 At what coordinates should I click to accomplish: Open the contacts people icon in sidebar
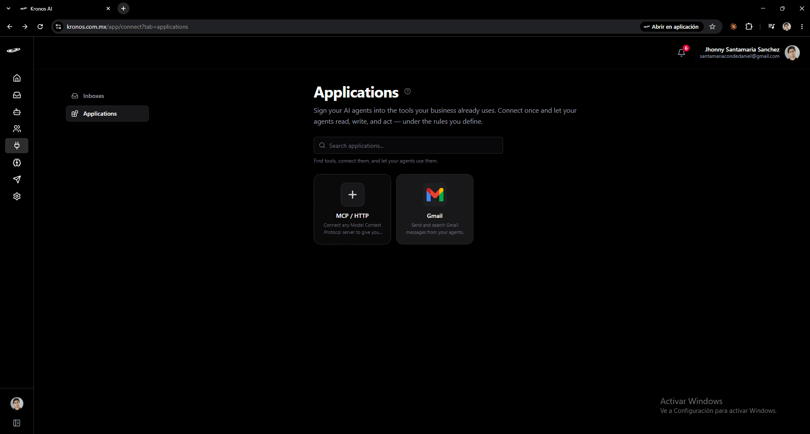17,129
